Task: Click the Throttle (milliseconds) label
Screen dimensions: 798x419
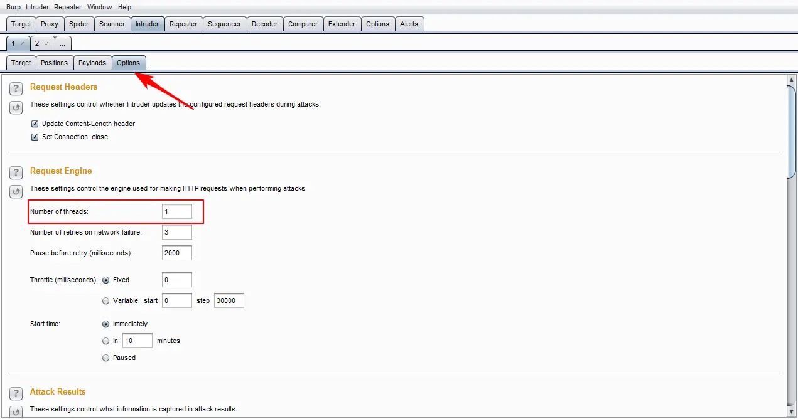Action: (64, 280)
